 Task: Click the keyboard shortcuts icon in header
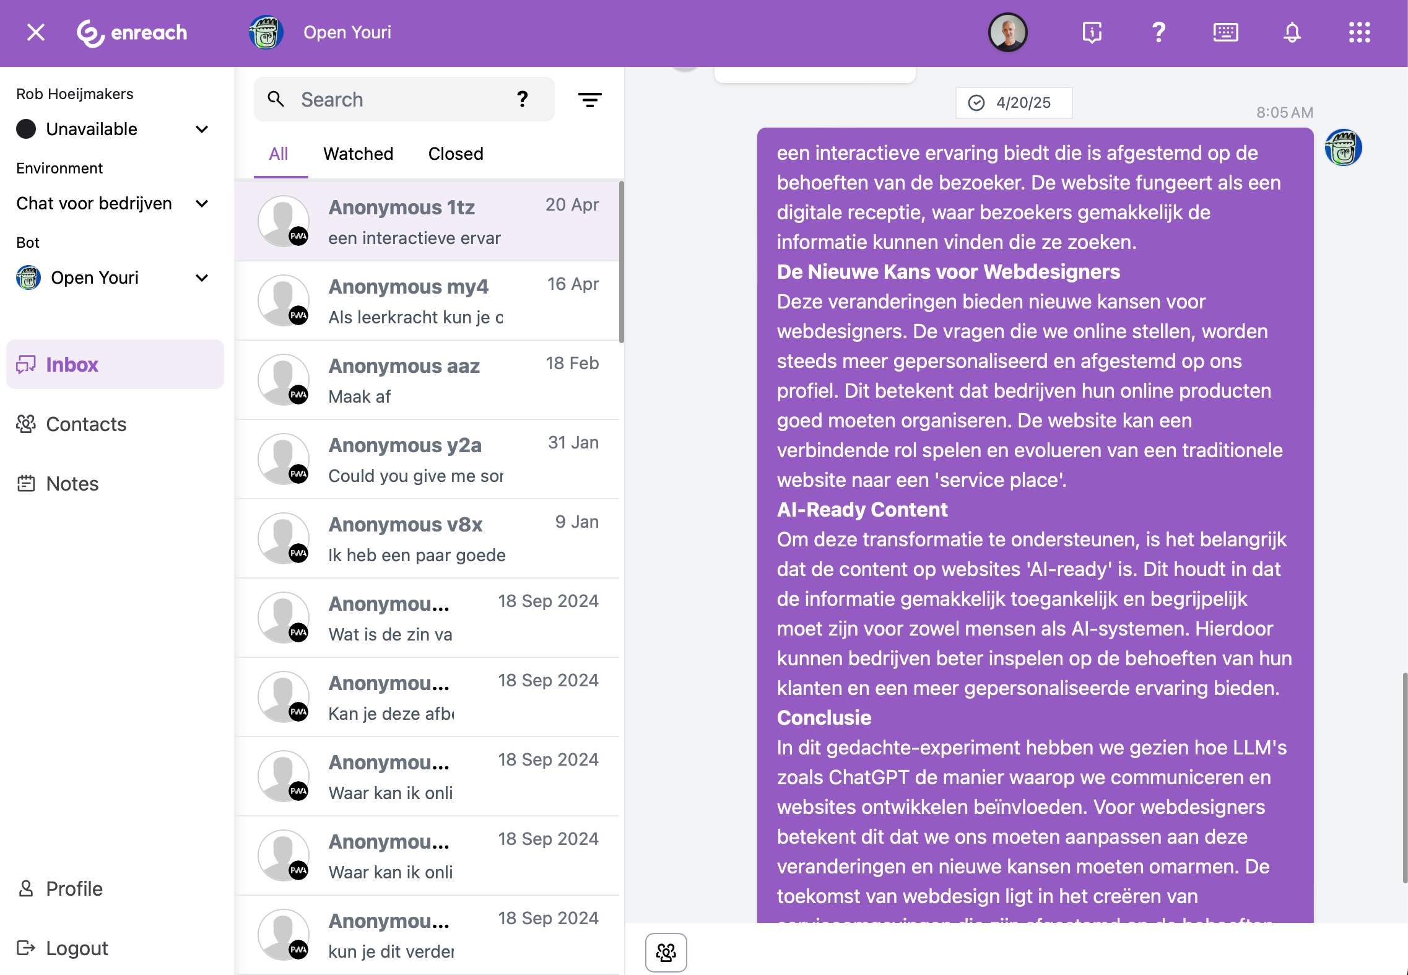coord(1225,32)
